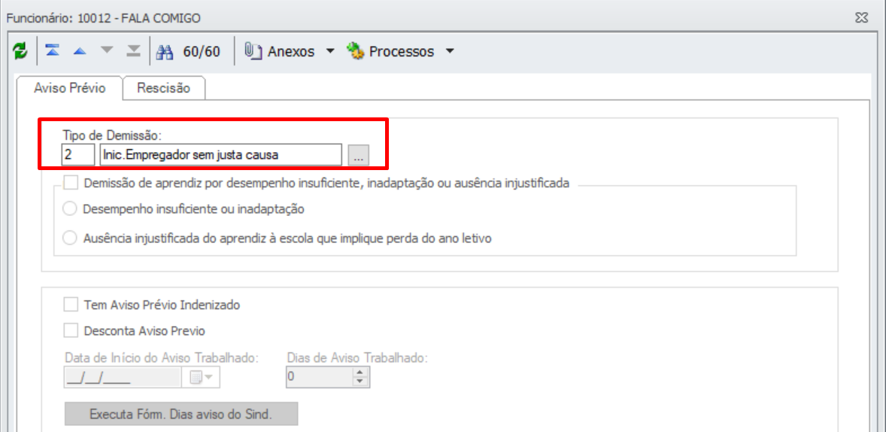Select Ausência injustificada do aprendiz radio
The image size is (886, 432).
pos(70,238)
